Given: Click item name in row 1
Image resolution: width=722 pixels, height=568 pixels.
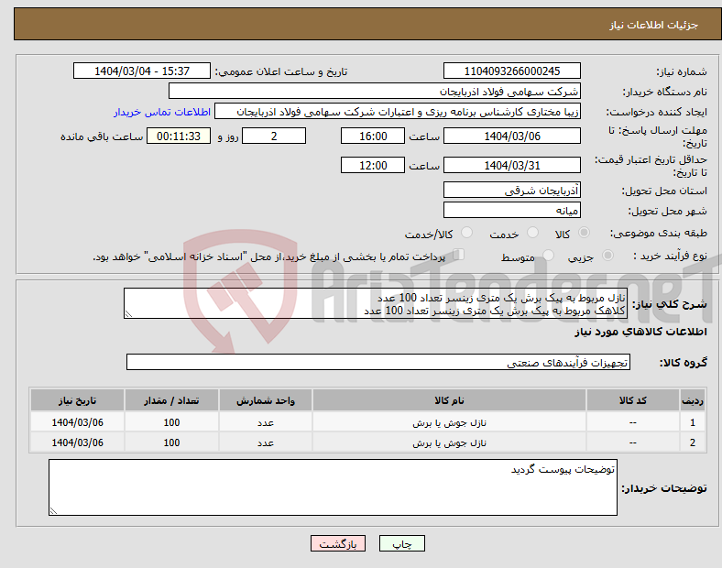Looking at the screenshot, I should click(x=449, y=422).
